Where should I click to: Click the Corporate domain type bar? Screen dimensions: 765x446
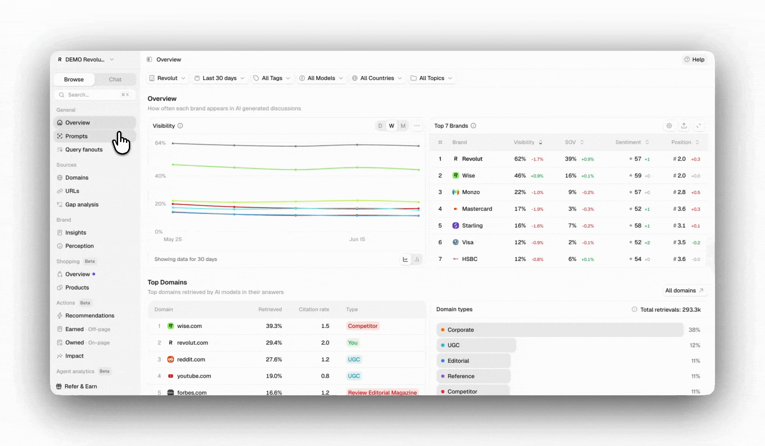[560, 330]
